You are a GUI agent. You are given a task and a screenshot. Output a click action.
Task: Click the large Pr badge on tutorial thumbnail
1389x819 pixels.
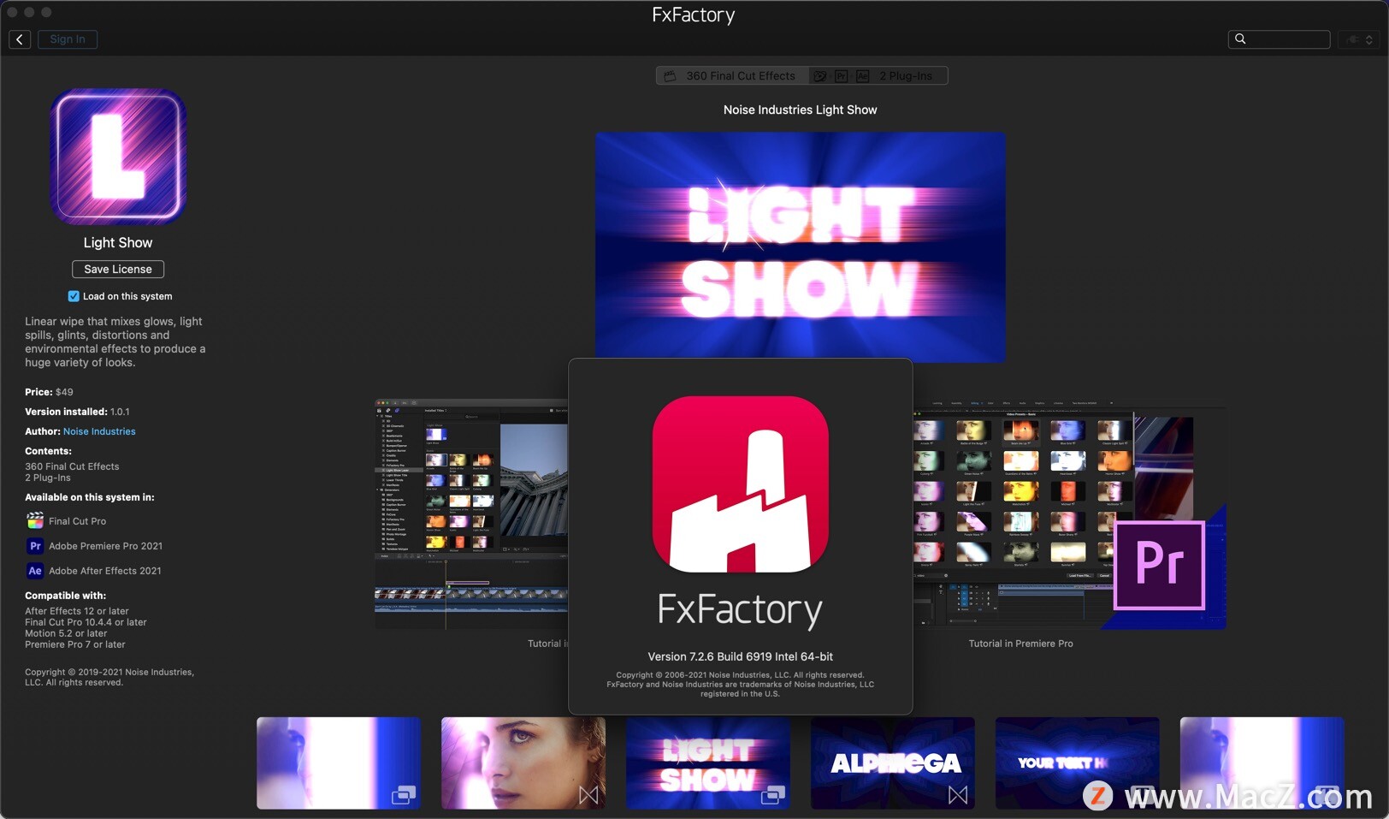(x=1160, y=565)
